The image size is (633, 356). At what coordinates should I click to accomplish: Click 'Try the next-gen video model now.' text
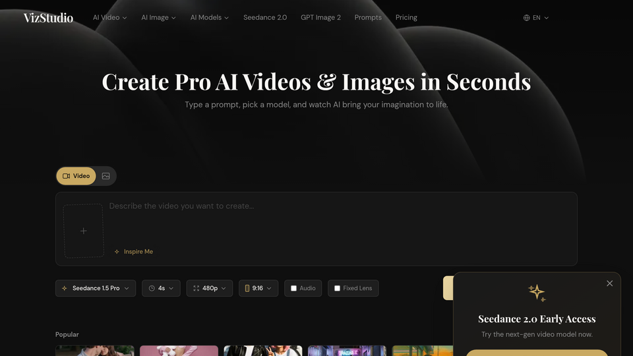click(537, 334)
